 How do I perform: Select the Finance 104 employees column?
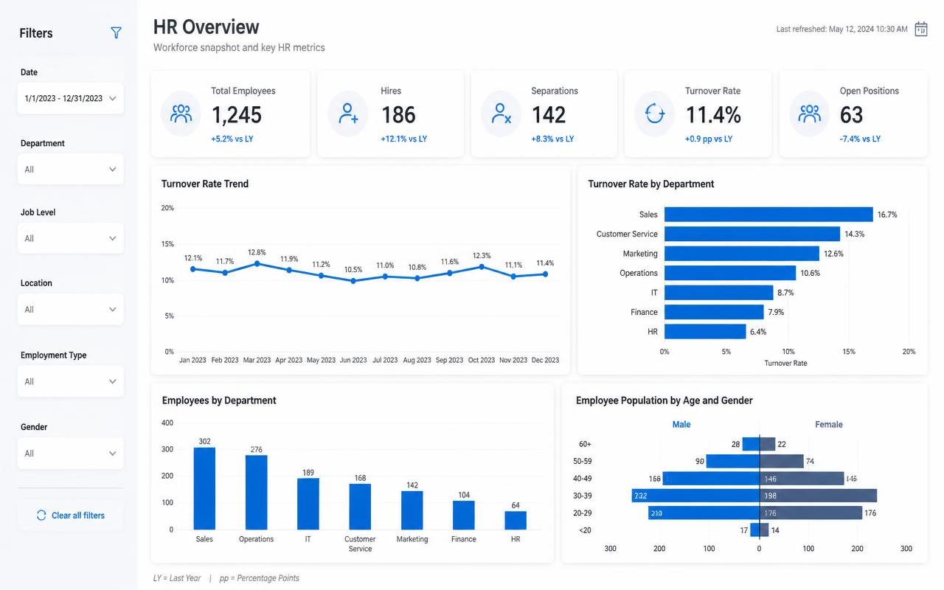point(464,515)
